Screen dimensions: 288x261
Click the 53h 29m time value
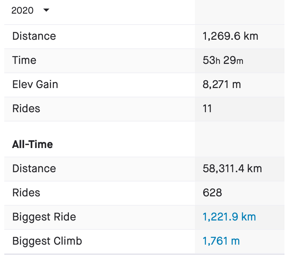pos(223,60)
